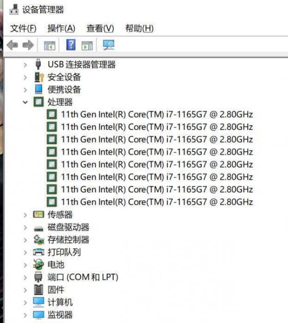Click the Forward arrow toolbar icon

pos(28,45)
